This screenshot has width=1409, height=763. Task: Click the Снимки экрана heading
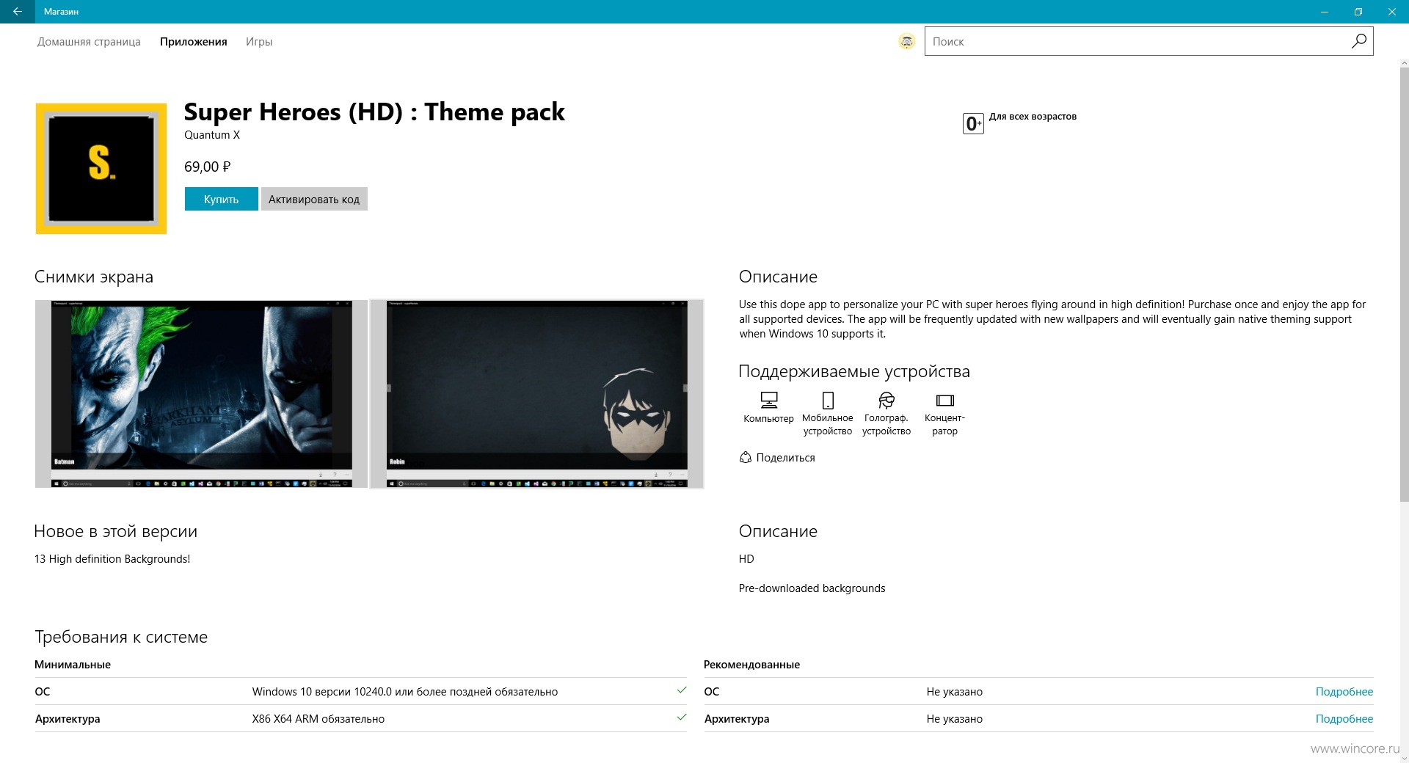pyautogui.click(x=94, y=277)
